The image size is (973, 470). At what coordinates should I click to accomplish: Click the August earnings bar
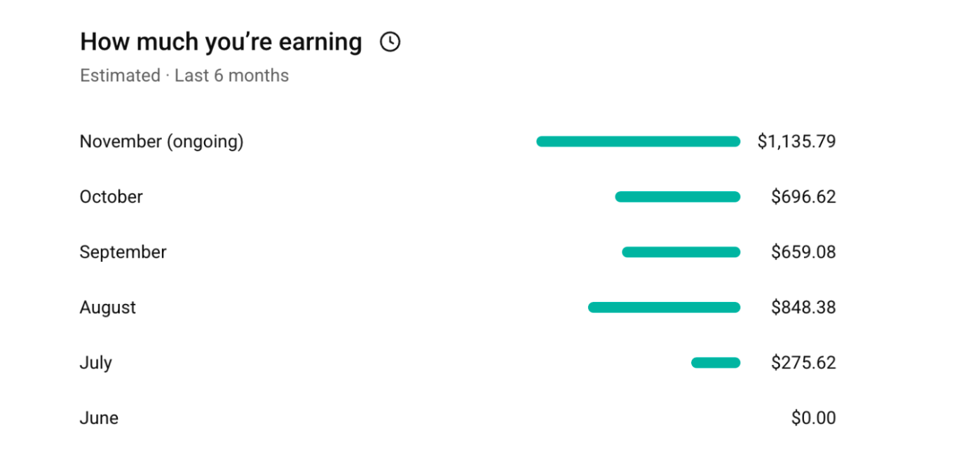(x=664, y=307)
